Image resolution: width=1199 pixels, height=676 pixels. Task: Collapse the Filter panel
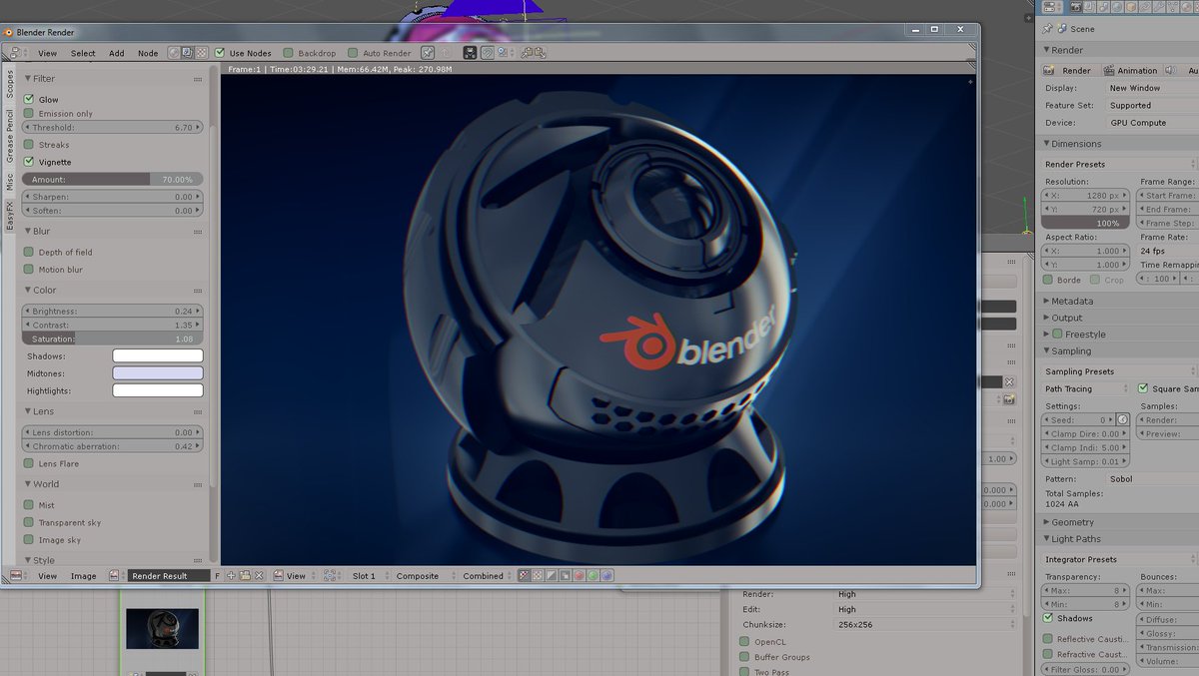pos(27,78)
